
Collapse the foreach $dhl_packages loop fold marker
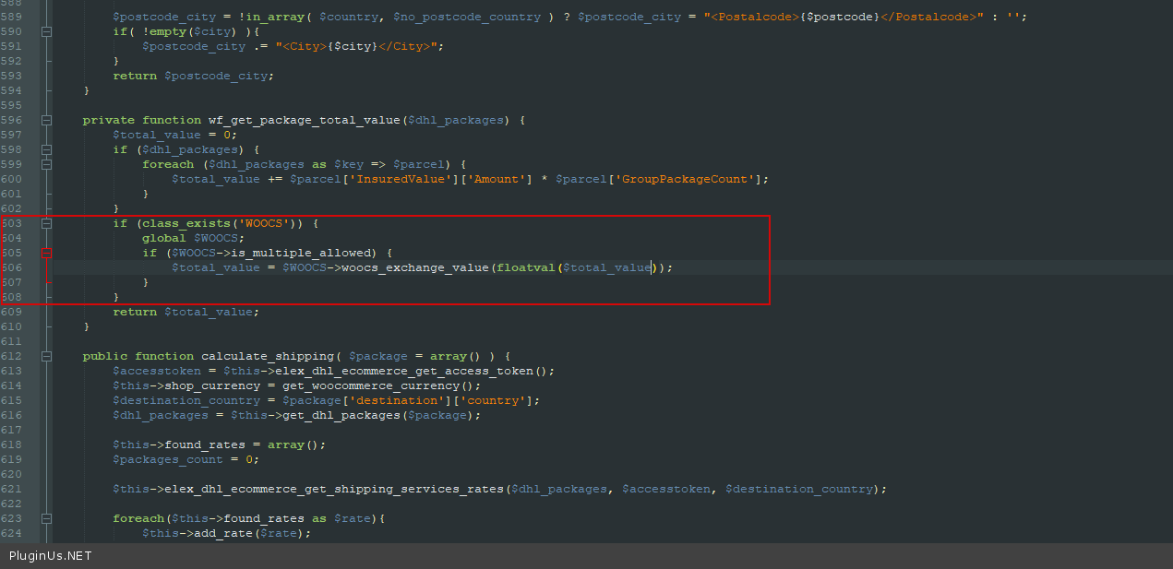coord(47,164)
